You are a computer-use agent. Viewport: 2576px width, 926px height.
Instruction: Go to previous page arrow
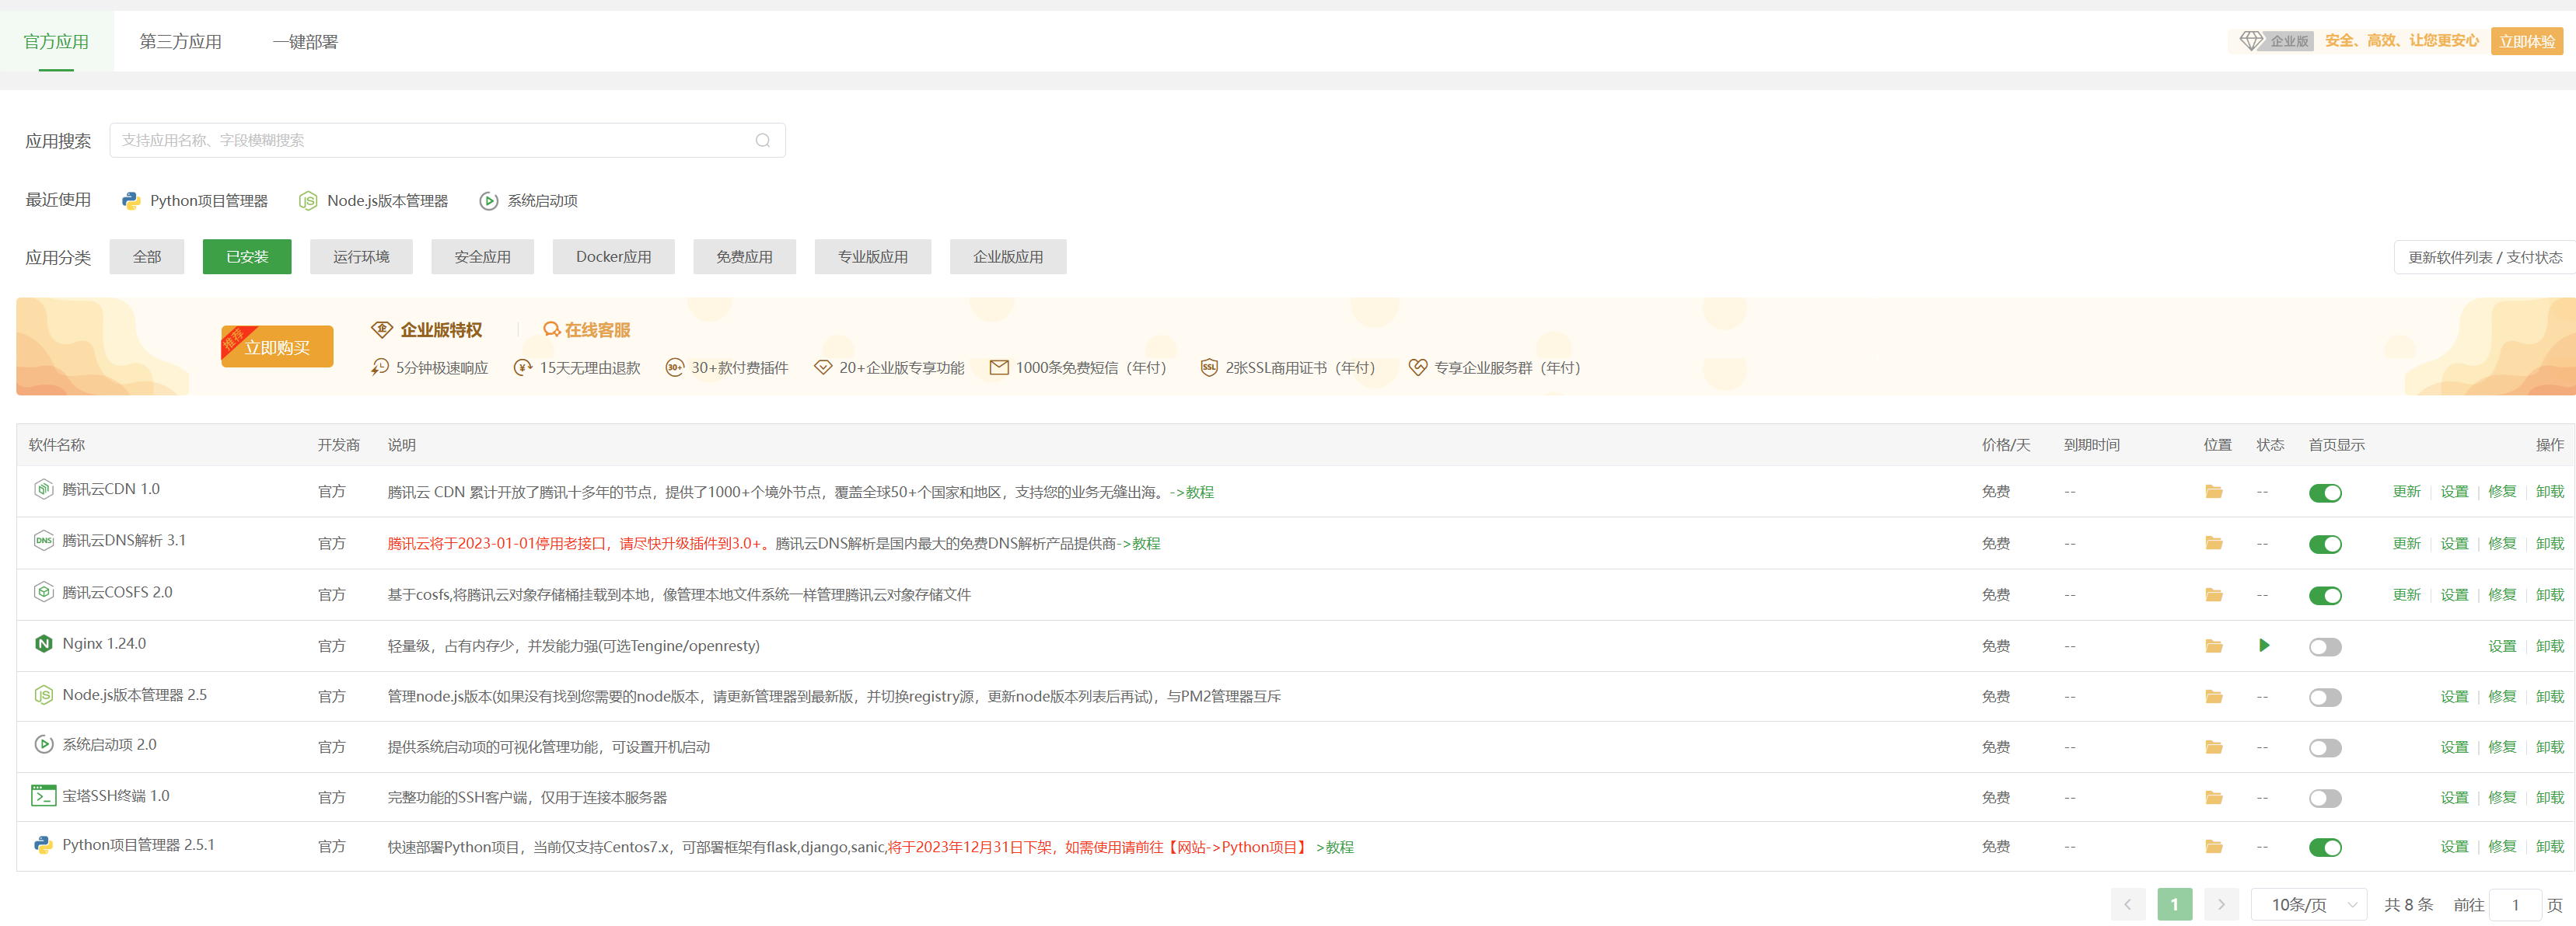[2128, 905]
